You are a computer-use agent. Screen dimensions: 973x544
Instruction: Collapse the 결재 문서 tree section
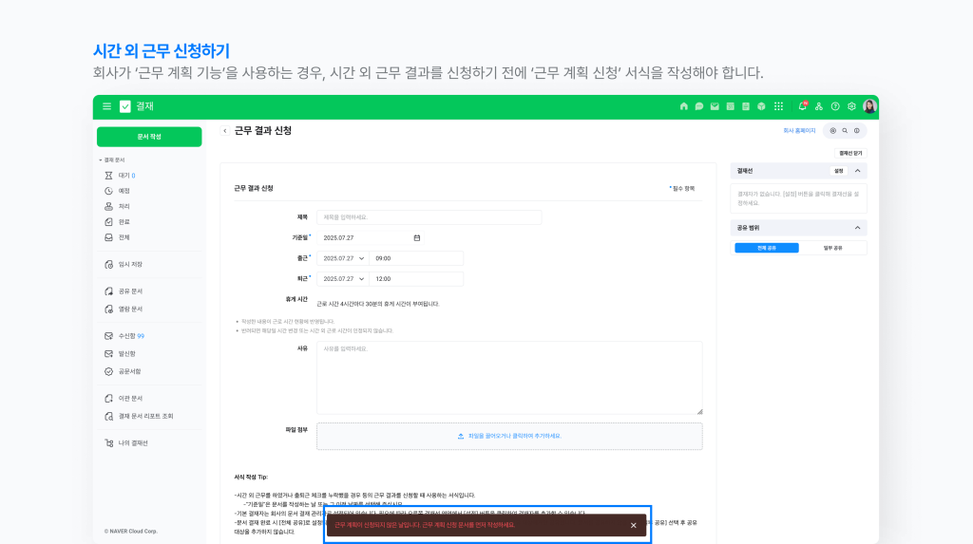(x=101, y=160)
